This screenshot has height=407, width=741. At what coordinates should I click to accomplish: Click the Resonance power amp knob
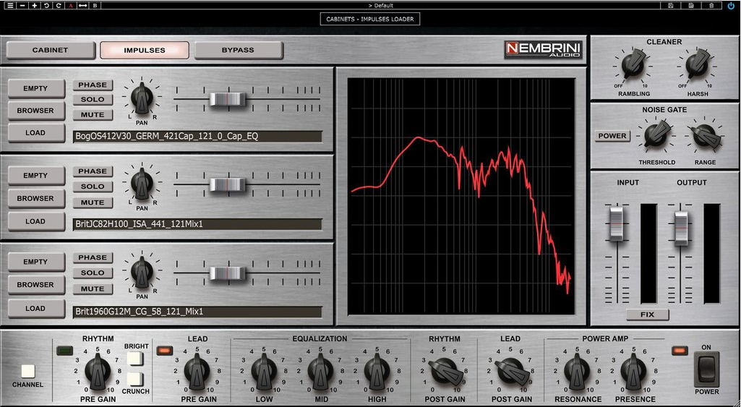(577, 371)
